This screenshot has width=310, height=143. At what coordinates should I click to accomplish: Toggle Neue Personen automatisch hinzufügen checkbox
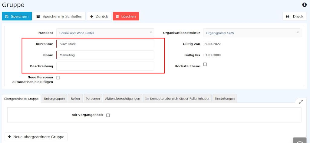(58, 78)
